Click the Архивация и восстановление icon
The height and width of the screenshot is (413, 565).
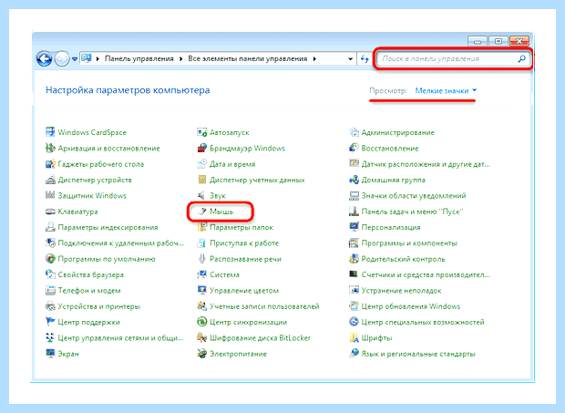click(50, 148)
